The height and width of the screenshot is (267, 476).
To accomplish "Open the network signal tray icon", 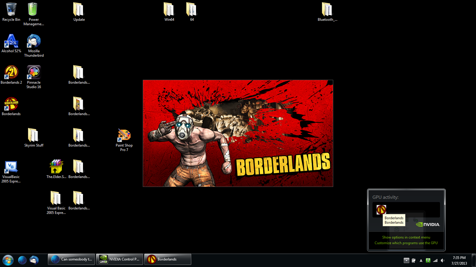I will (435, 260).
